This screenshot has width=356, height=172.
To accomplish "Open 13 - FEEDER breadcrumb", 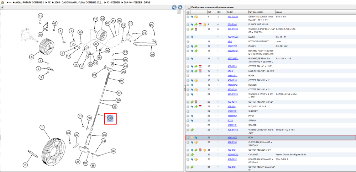I will 113,2.
